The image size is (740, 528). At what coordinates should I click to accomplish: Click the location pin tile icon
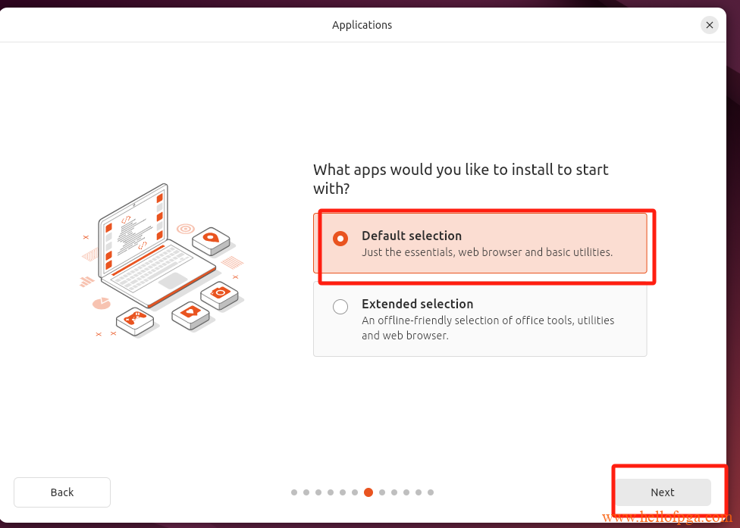coord(211,240)
